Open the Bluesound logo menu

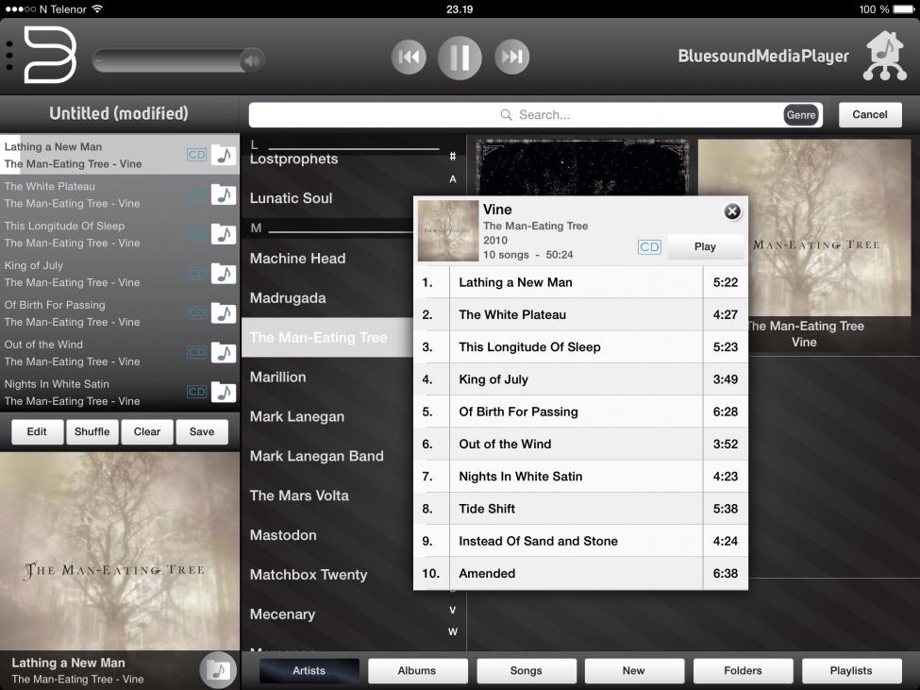50,55
